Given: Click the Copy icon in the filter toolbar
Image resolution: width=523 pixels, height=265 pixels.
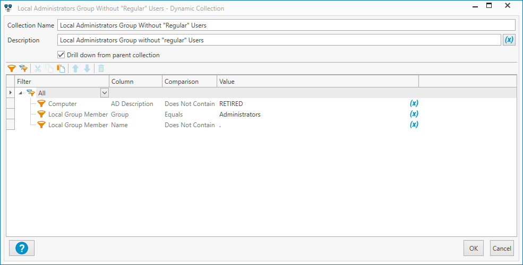Looking at the screenshot, I should pos(49,68).
